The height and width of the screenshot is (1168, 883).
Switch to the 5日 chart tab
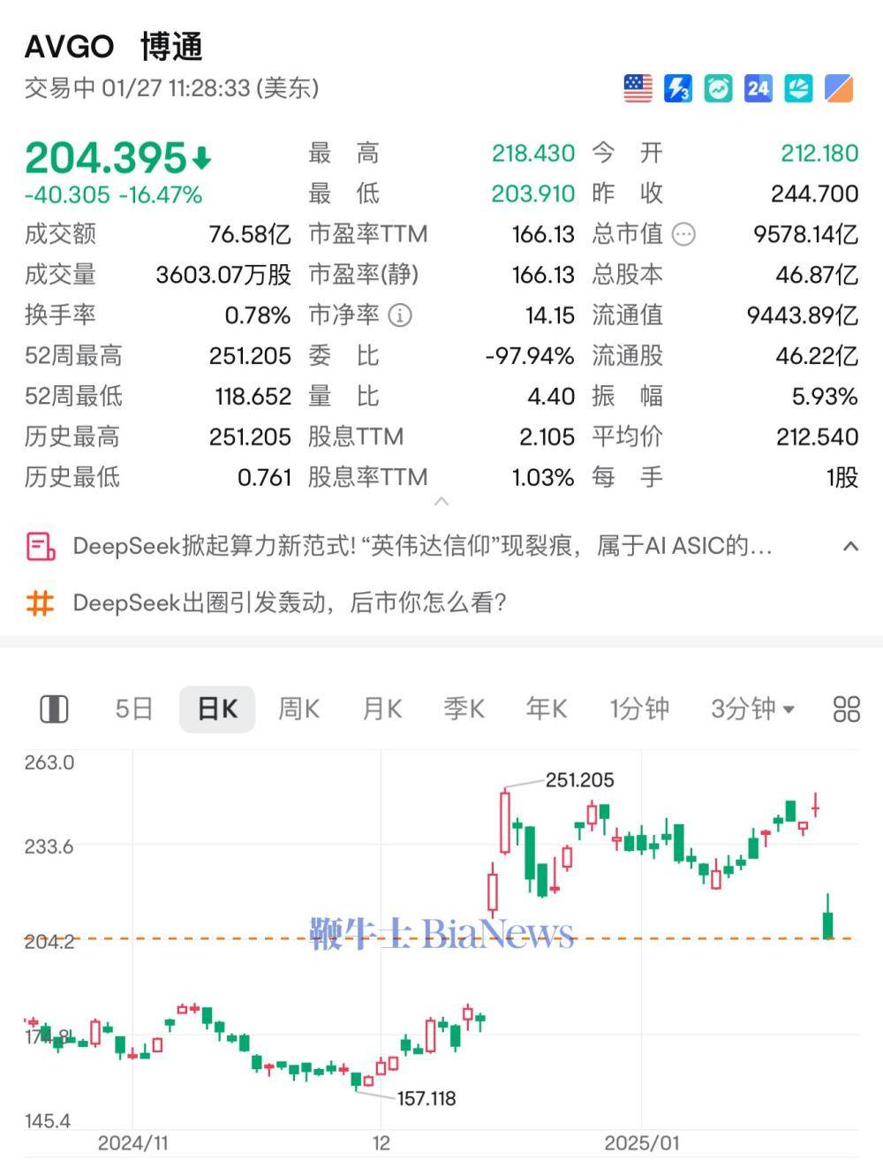click(134, 709)
